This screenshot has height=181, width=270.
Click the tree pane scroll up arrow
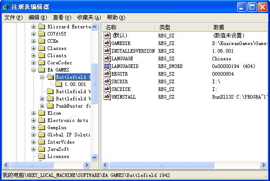click(x=94, y=27)
